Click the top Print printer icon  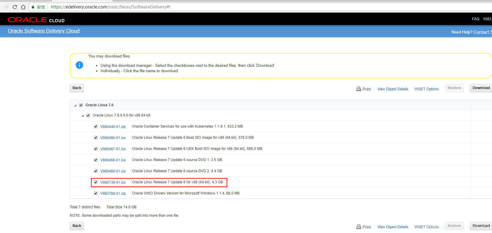pos(359,89)
